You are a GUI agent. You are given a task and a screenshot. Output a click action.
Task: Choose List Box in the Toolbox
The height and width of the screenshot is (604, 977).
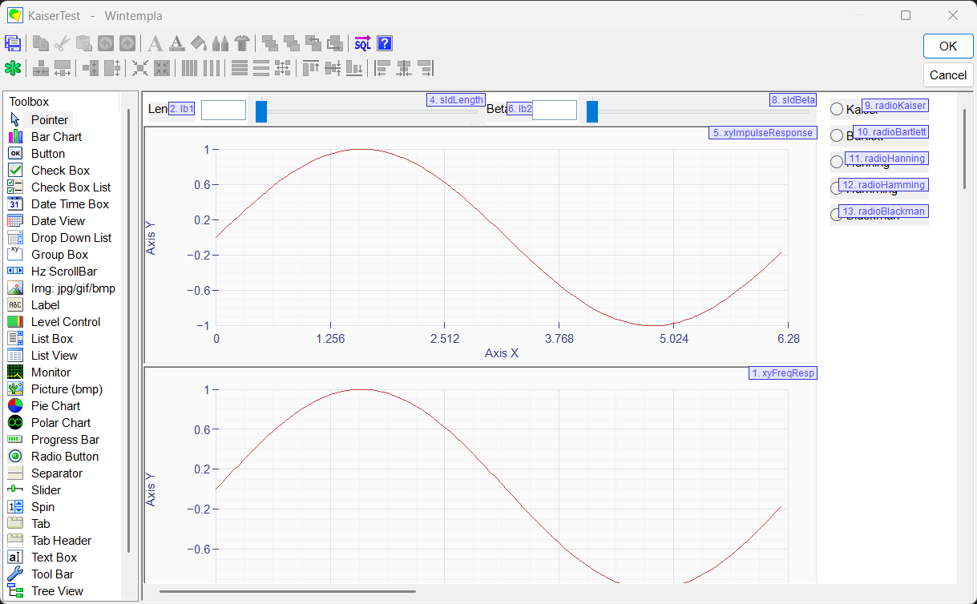tap(52, 338)
